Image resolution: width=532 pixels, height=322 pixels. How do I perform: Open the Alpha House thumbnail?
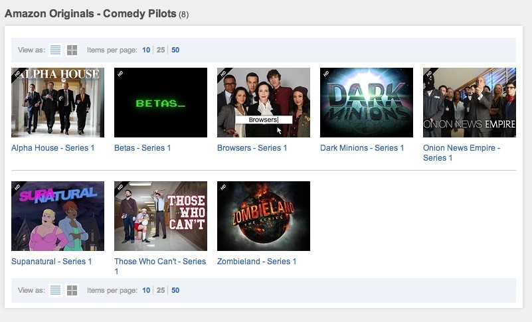click(58, 102)
